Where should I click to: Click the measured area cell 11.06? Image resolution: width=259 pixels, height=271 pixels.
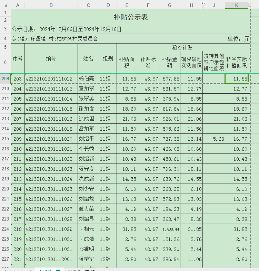(x=191, y=259)
